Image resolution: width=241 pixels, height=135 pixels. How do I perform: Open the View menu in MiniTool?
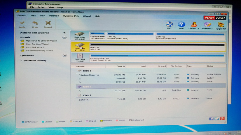(x=33, y=16)
